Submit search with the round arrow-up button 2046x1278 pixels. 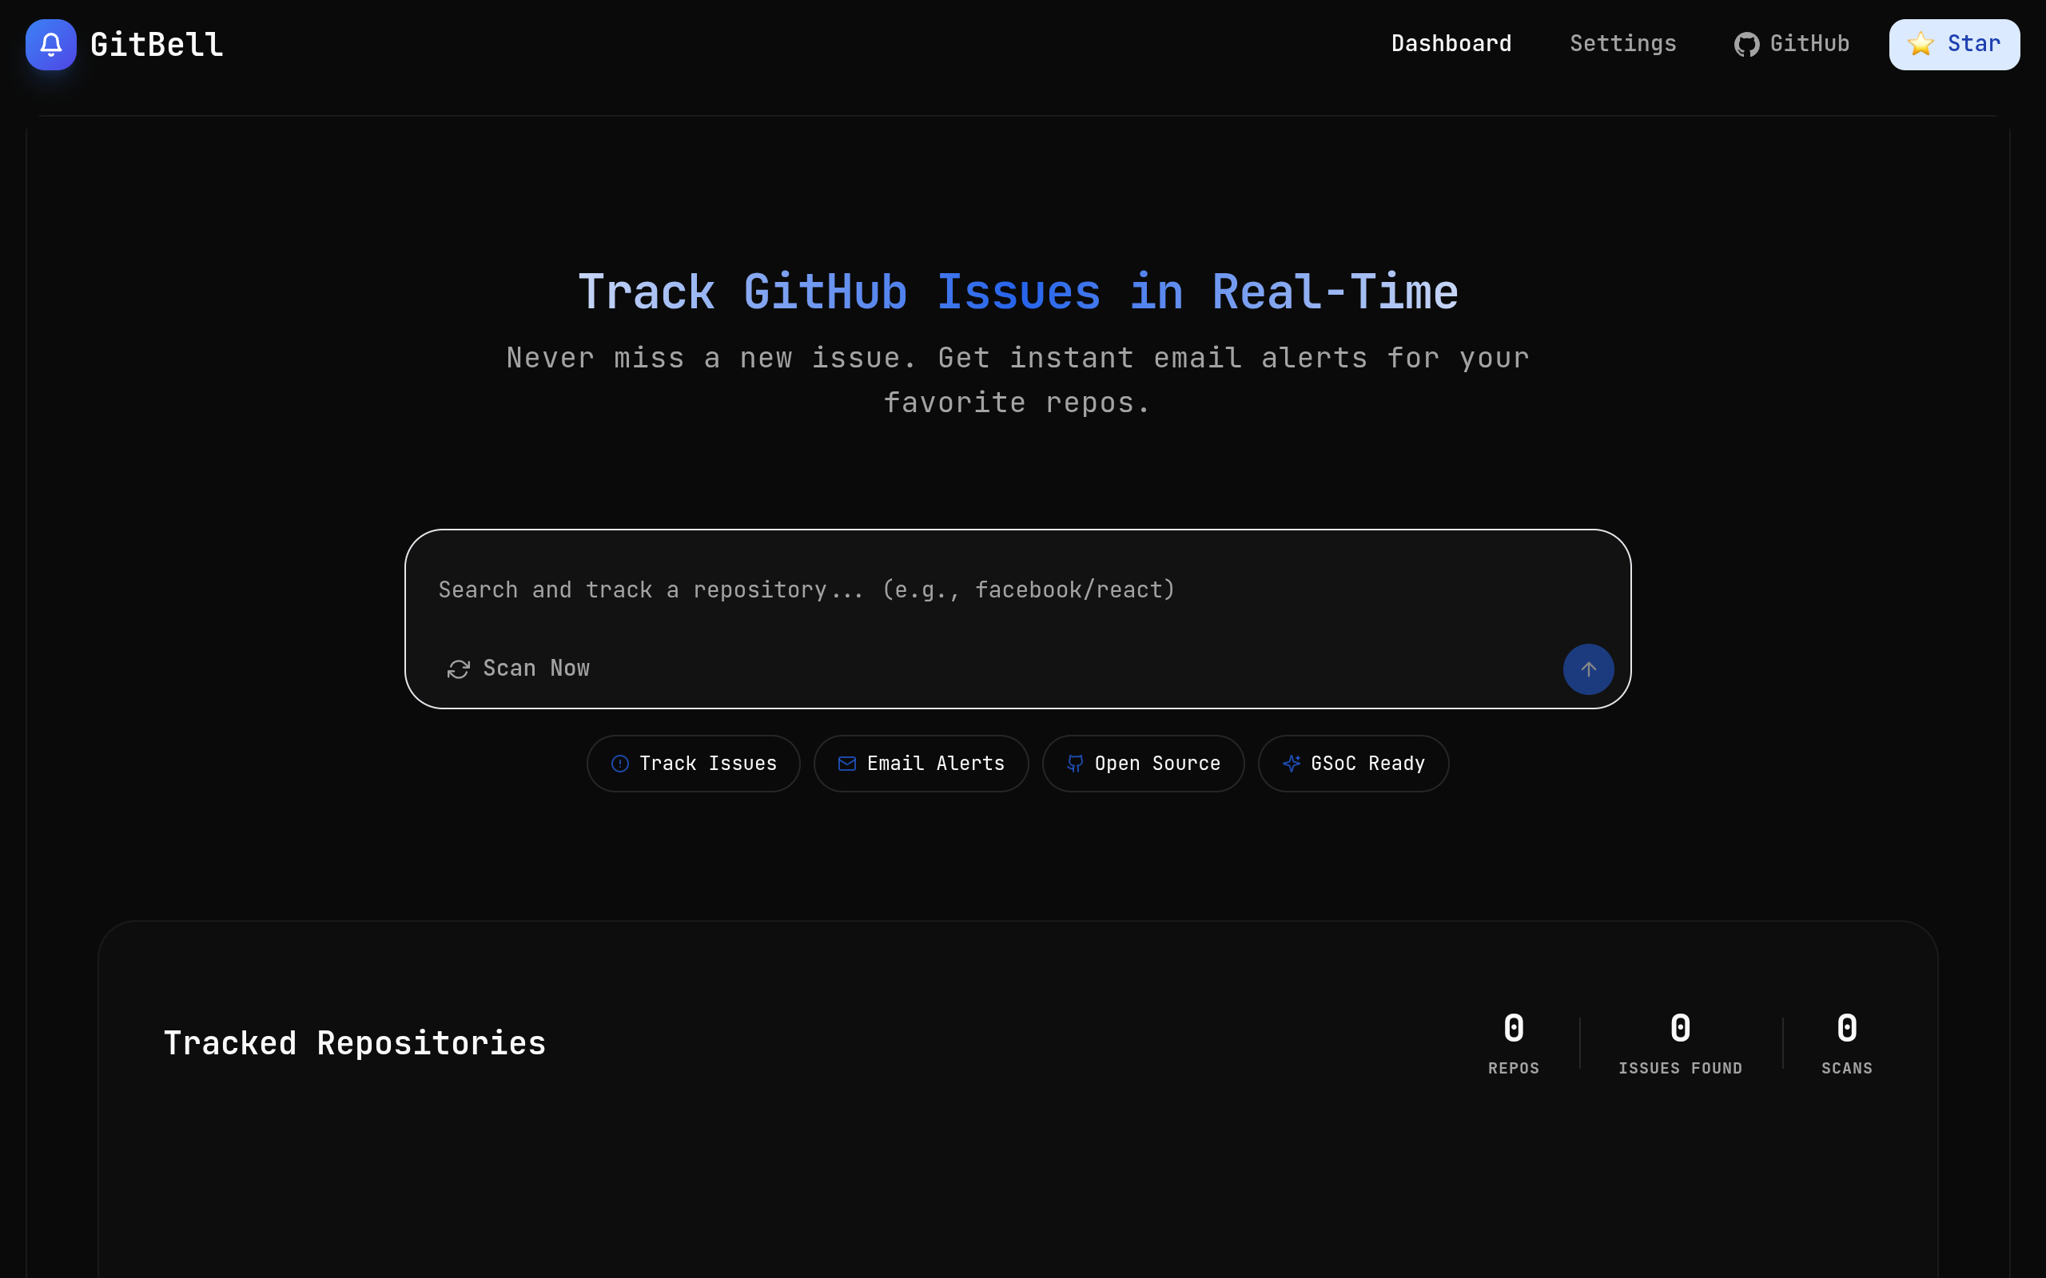(x=1588, y=669)
